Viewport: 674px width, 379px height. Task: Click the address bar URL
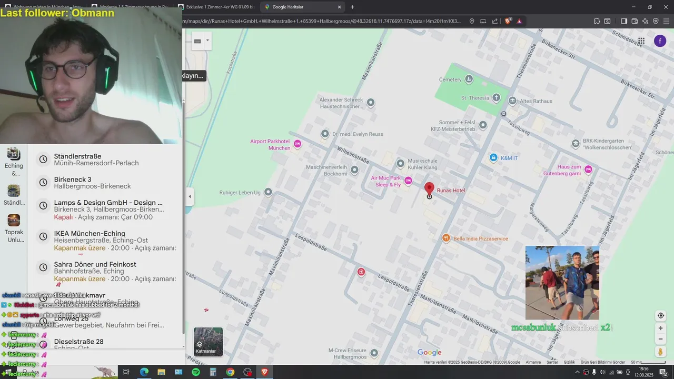coord(322,21)
